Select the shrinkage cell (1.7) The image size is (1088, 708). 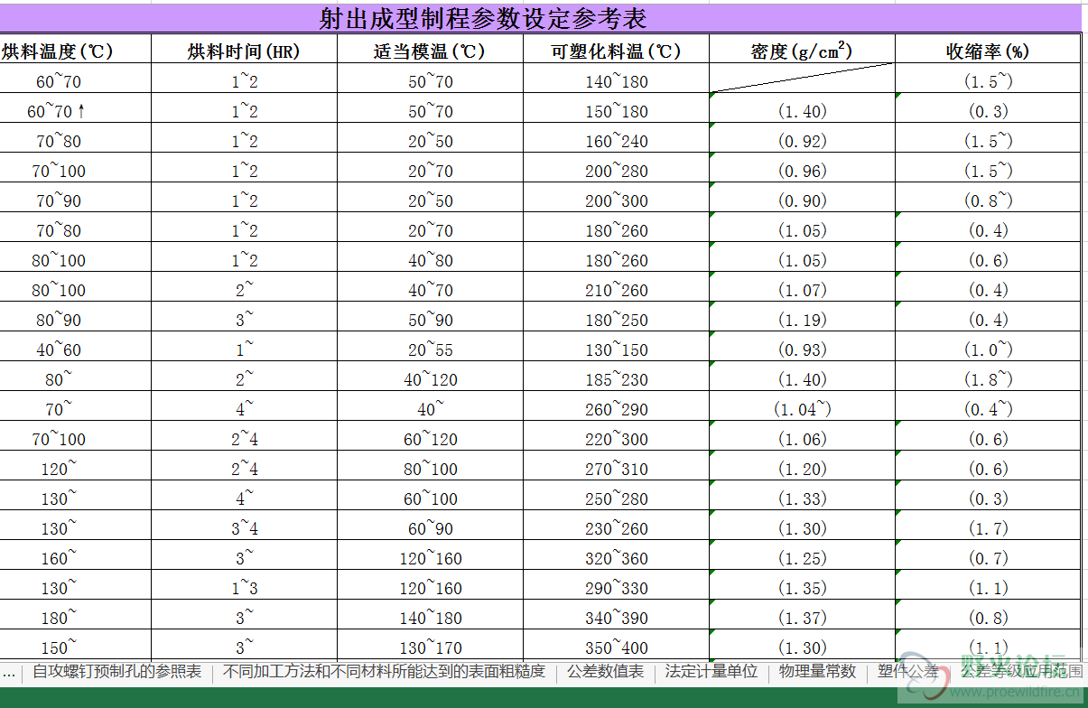coord(988,526)
